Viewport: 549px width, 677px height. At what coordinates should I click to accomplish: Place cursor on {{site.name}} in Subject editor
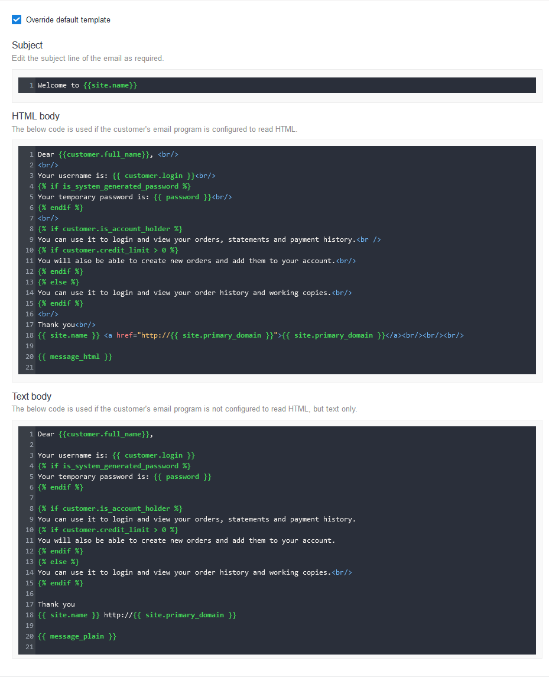110,85
